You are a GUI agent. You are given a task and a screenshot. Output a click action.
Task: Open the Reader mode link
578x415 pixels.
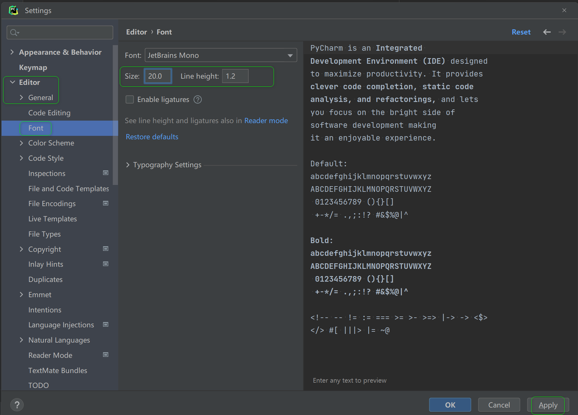266,121
